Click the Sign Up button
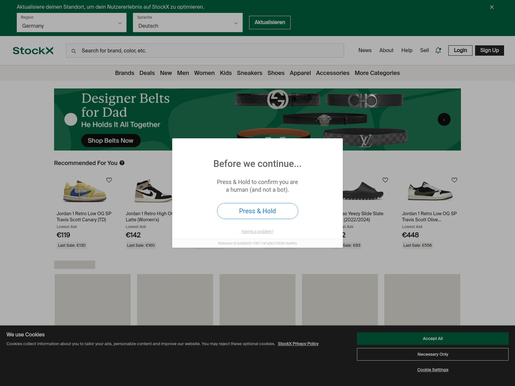515x386 pixels. click(x=490, y=50)
